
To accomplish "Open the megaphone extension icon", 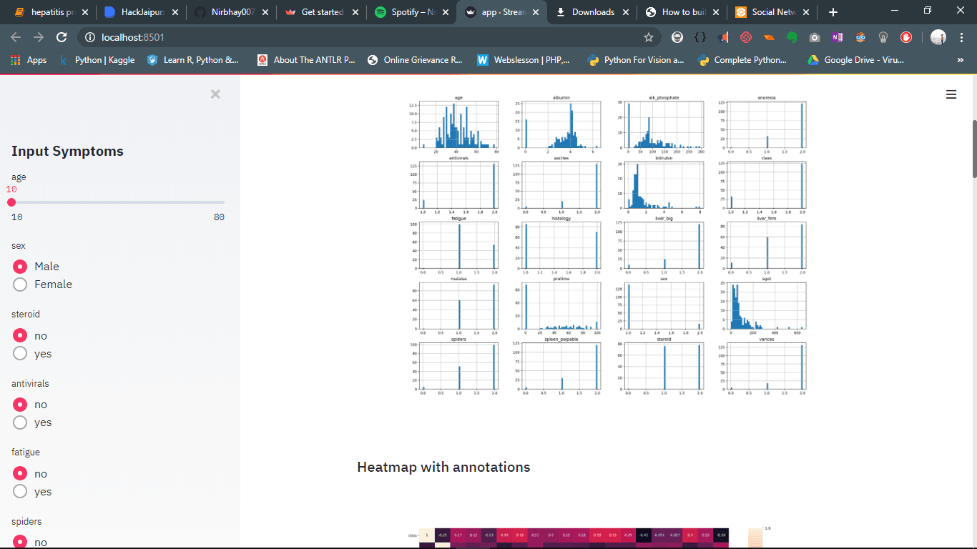I will pyautogui.click(x=723, y=37).
